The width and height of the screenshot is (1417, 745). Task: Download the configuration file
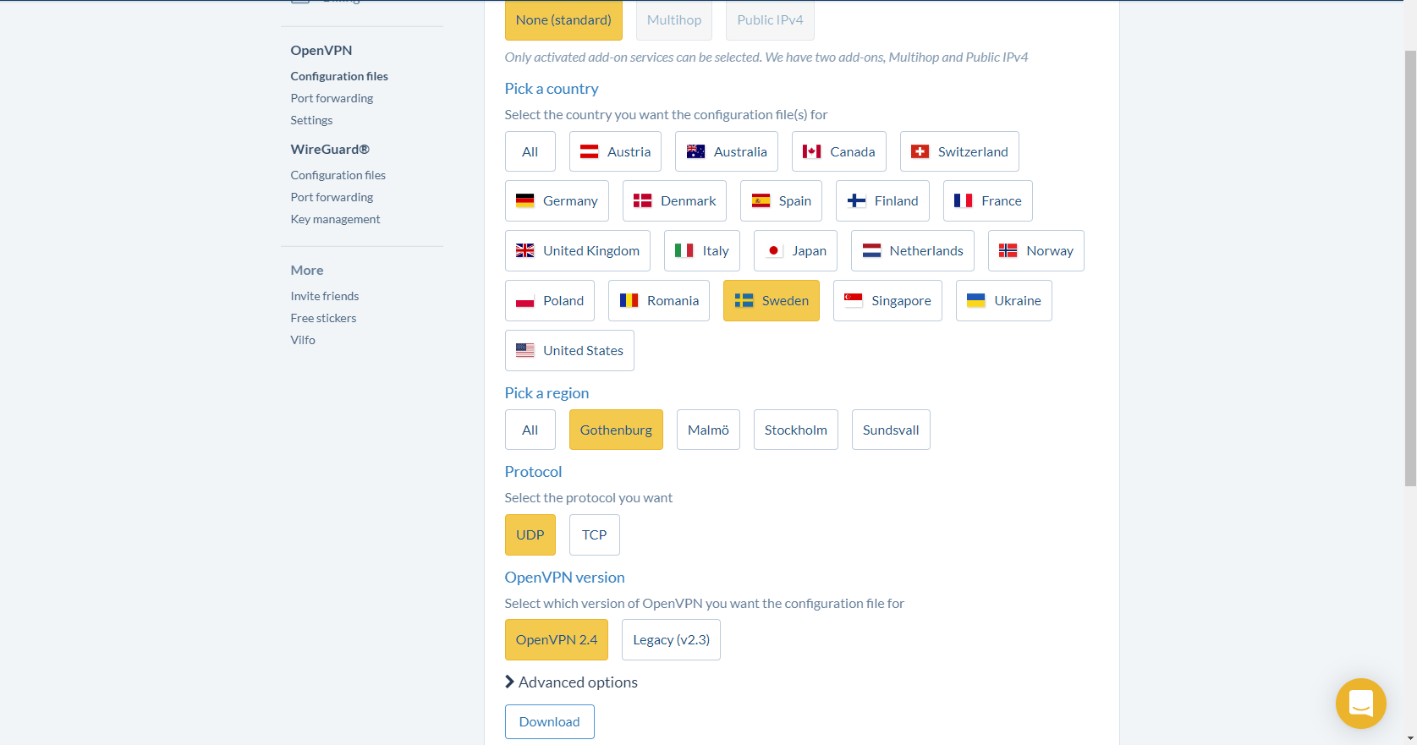[x=550, y=721]
